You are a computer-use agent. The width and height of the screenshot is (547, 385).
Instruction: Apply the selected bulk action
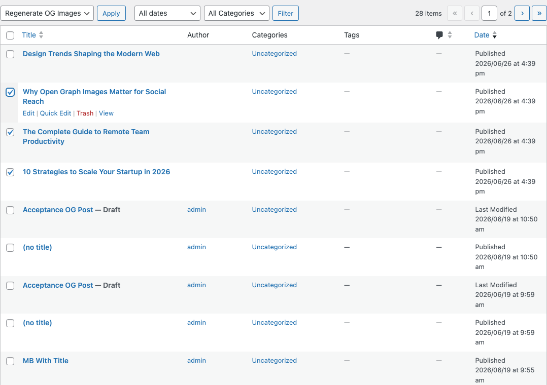(111, 13)
